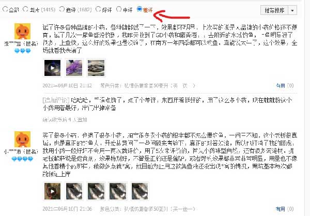Click second reviewer's blue diamond level icons
This screenshot has width=310, height=216.
[22, 159]
